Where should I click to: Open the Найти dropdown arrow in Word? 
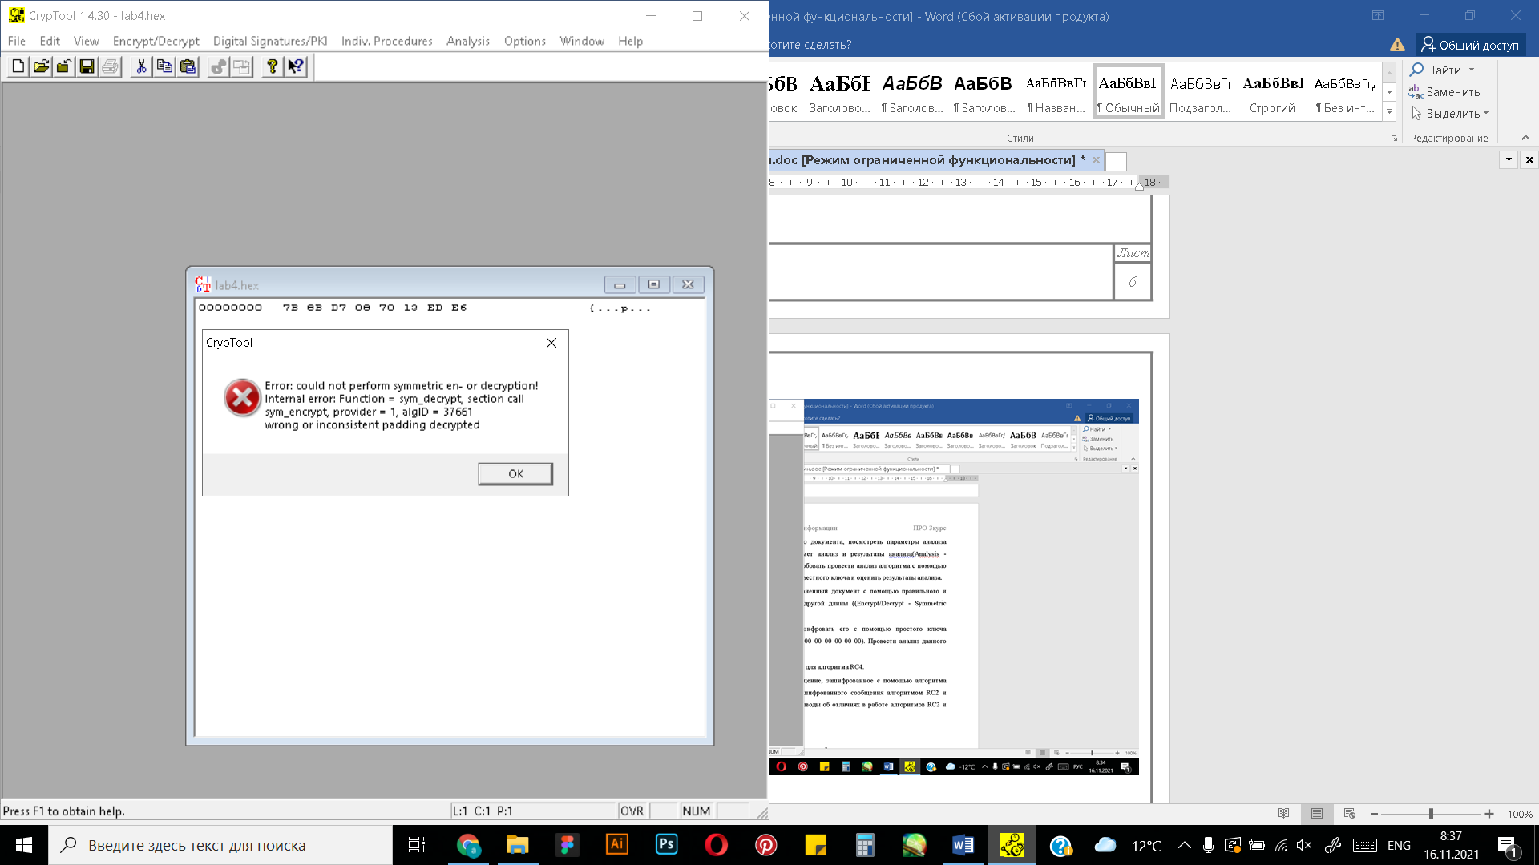pyautogui.click(x=1472, y=70)
